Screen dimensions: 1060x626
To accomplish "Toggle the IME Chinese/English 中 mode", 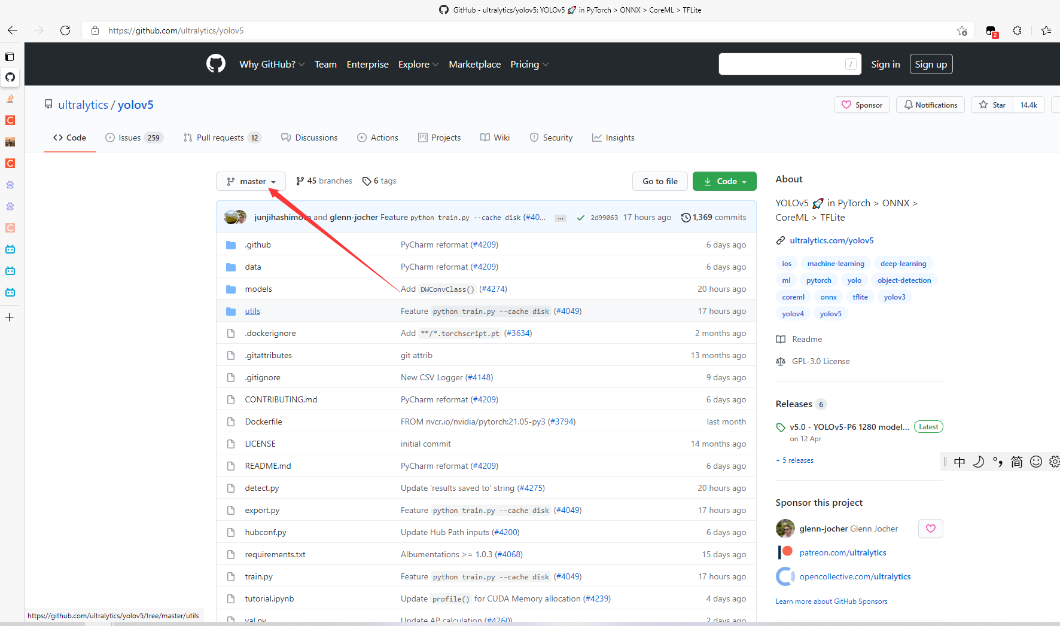I will click(x=960, y=462).
